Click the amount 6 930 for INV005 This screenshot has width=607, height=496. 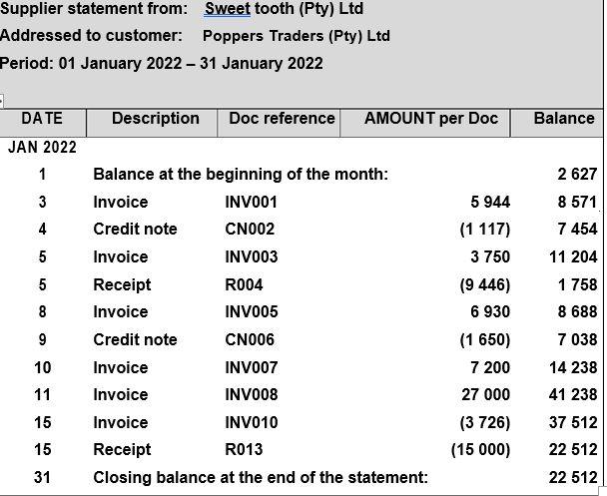pyautogui.click(x=490, y=311)
